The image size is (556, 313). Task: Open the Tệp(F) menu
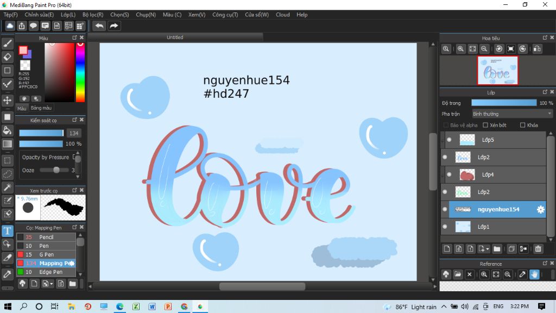pyautogui.click(x=11, y=15)
